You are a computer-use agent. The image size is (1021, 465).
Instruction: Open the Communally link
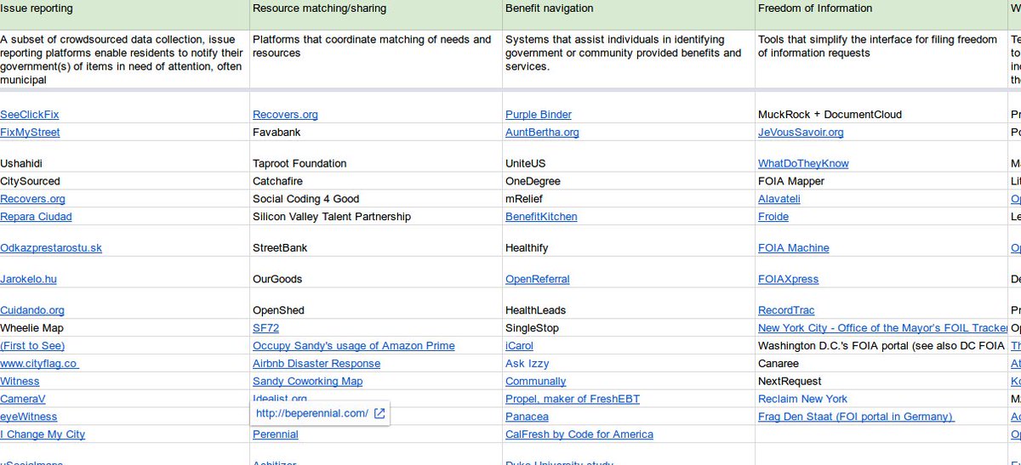536,382
